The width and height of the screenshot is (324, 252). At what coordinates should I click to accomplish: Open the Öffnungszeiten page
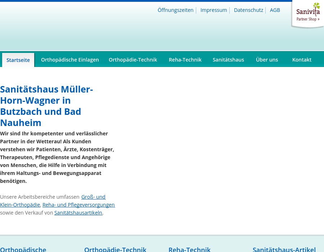click(x=175, y=10)
